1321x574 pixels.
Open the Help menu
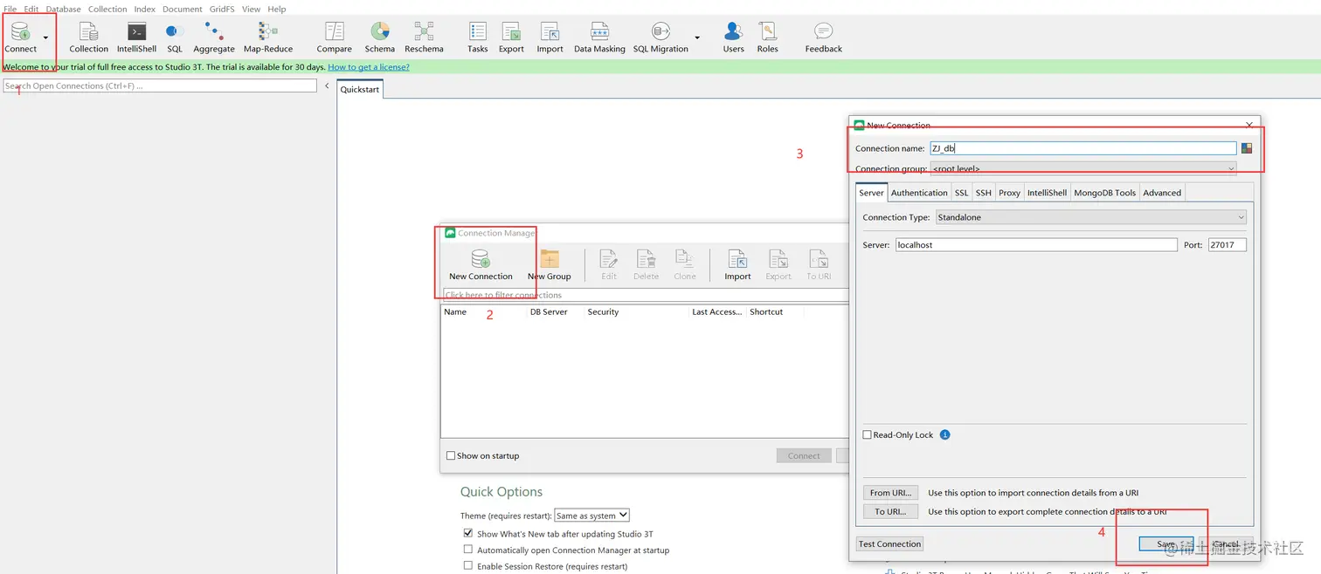pos(277,9)
